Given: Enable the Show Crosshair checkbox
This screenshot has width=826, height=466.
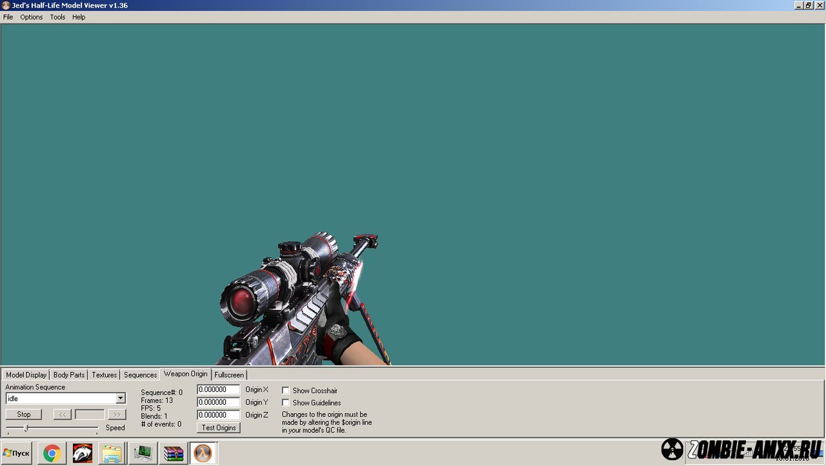Looking at the screenshot, I should point(285,391).
